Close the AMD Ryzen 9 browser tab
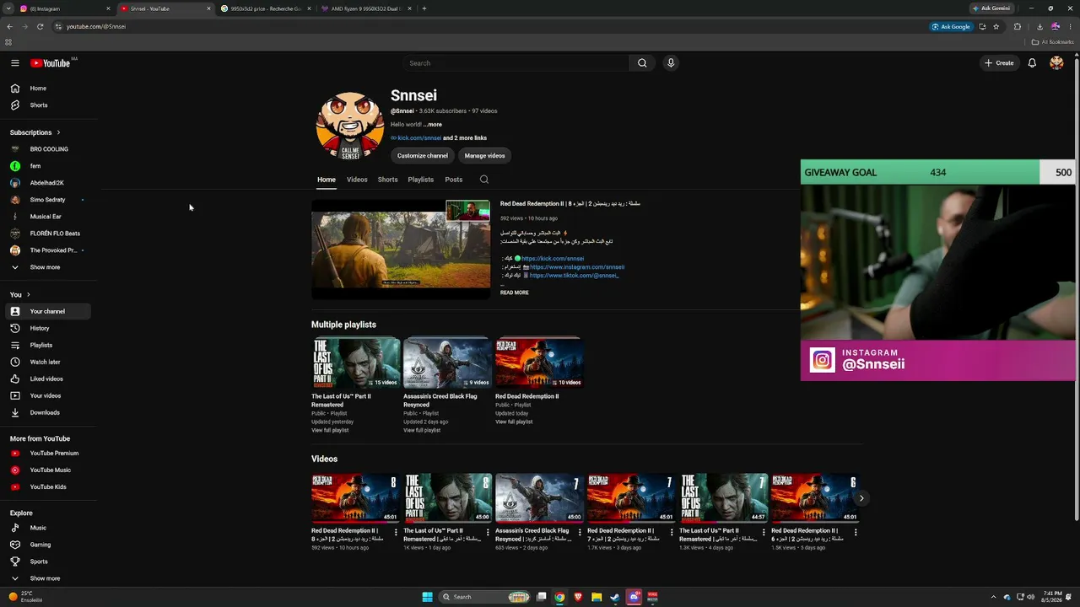Screen dimensions: 1080x607 (x=409, y=8)
